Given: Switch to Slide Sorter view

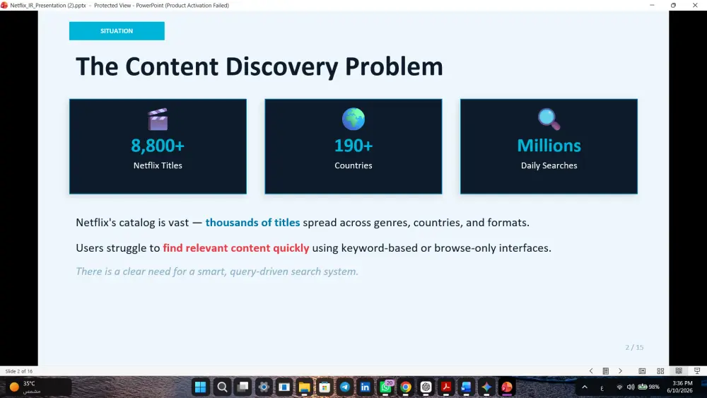Looking at the screenshot, I should pyautogui.click(x=660, y=371).
